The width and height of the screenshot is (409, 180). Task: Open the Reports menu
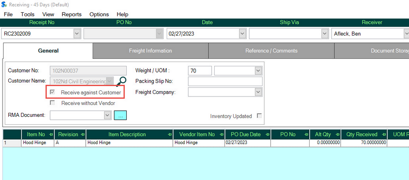tap(71, 14)
